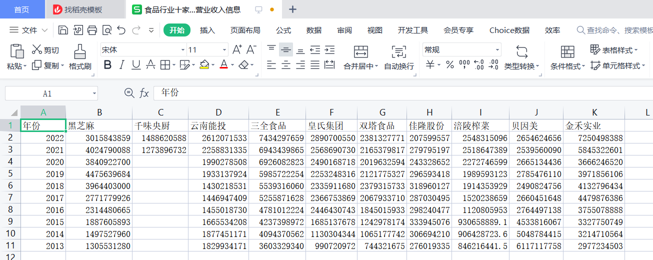Toggle Italic formatting
Viewport: 653px width, 260px height.
coord(121,65)
